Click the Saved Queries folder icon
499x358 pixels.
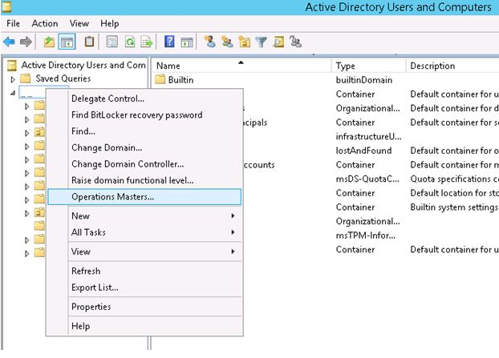point(25,78)
